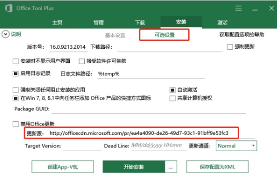
Task: Switch to the 管理 tab
Action: click(x=99, y=22)
